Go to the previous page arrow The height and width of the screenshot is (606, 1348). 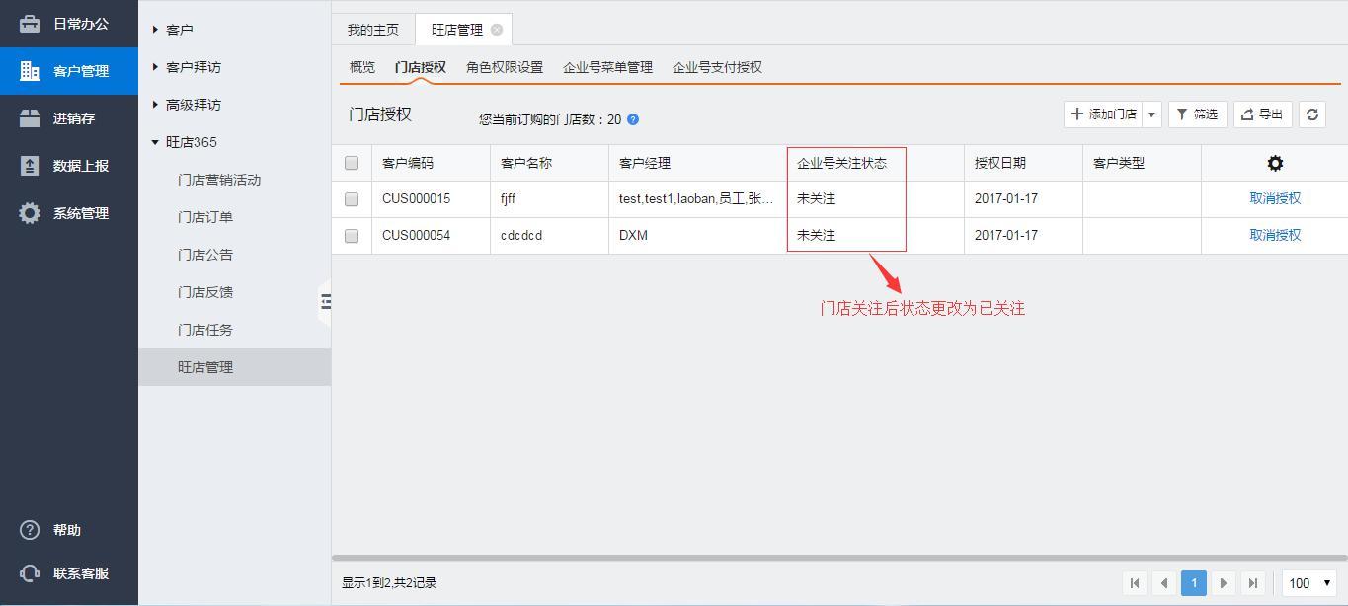1164,583
